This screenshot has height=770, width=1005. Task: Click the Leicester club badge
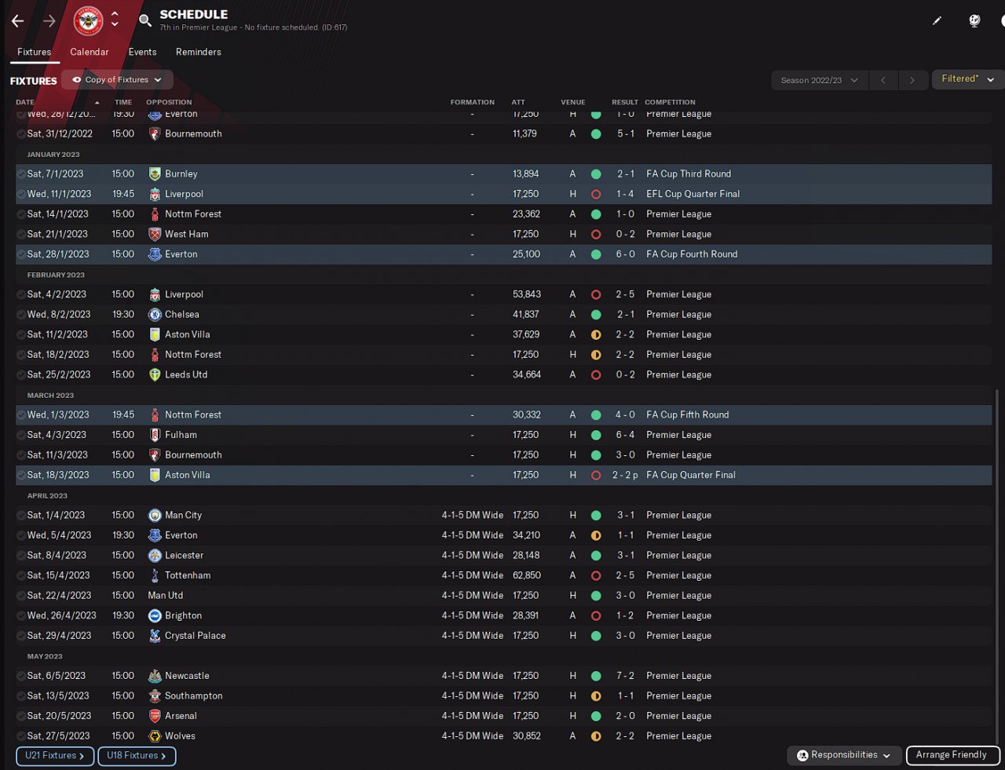(x=155, y=556)
